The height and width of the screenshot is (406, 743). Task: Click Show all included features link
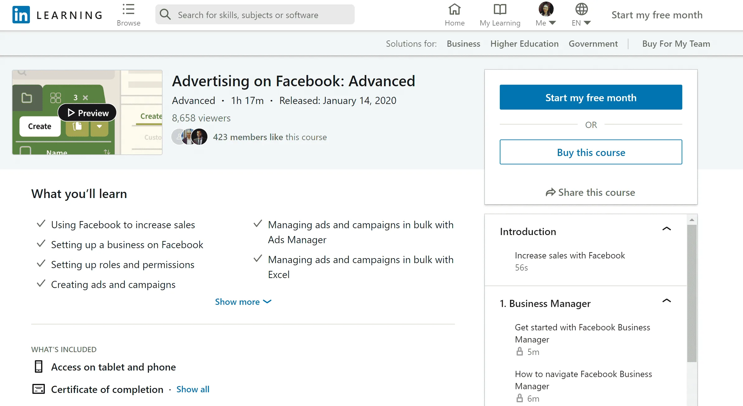193,389
